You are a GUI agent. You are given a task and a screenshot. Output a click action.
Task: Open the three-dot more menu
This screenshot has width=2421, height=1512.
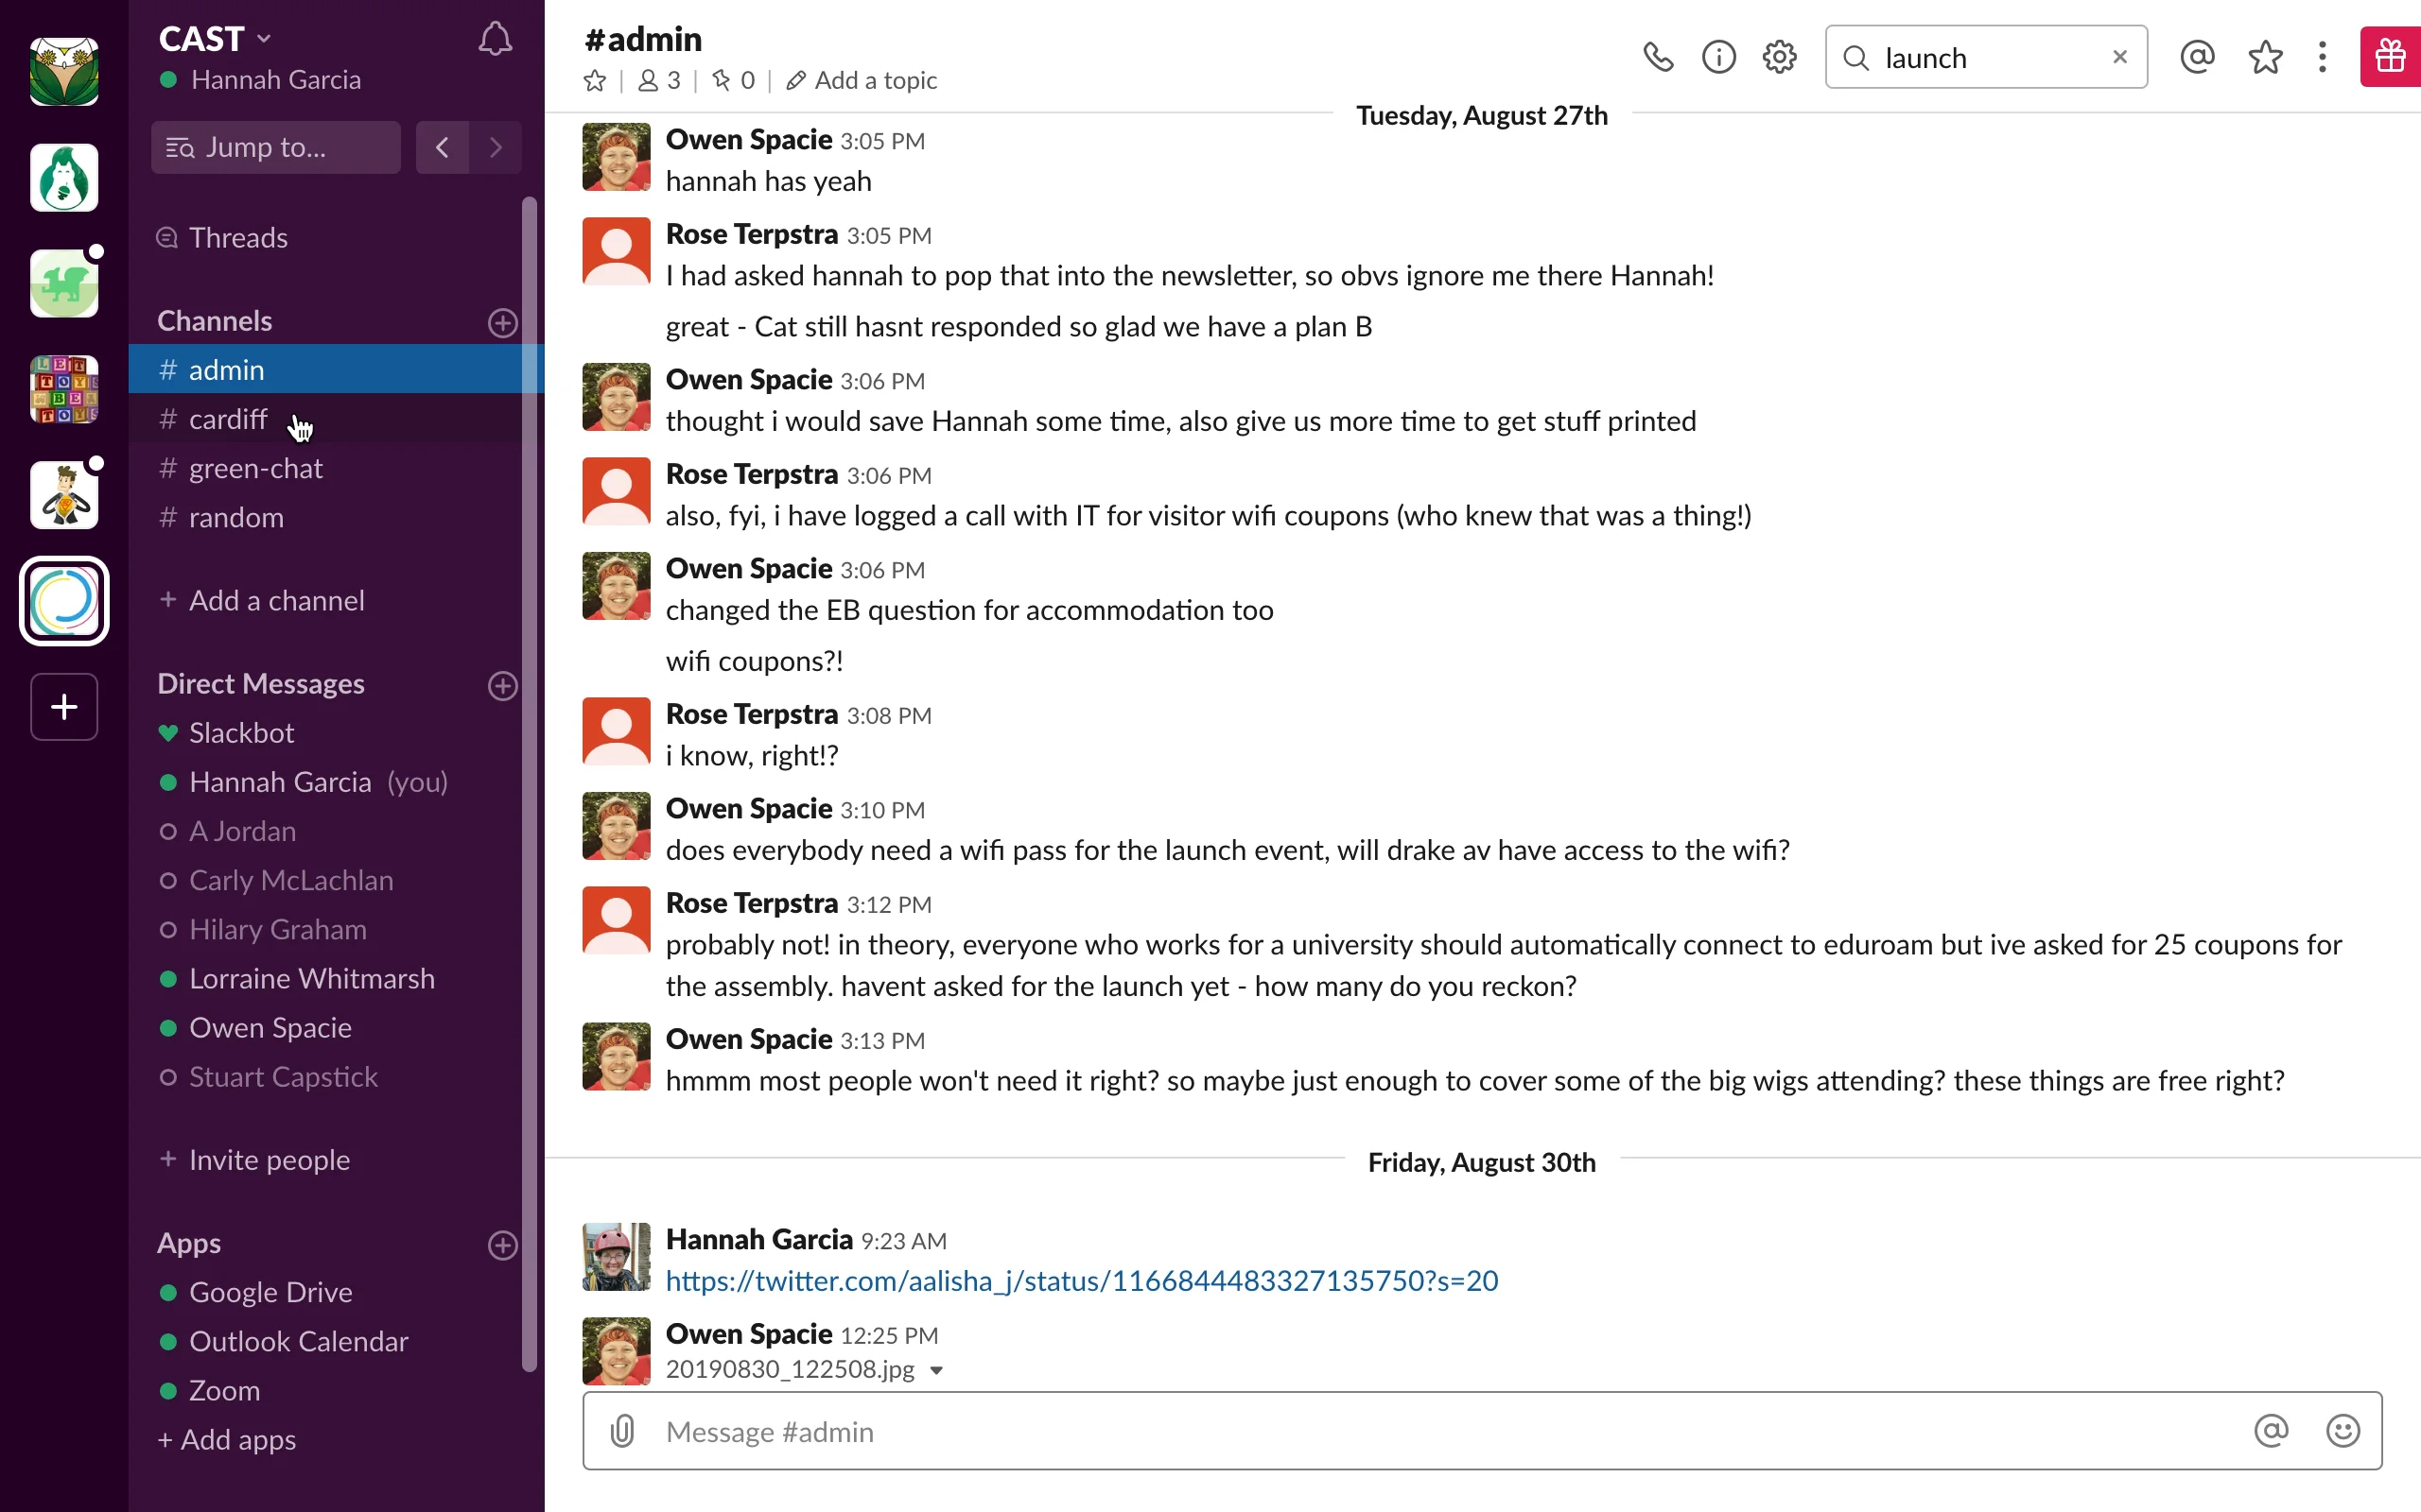point(2322,57)
